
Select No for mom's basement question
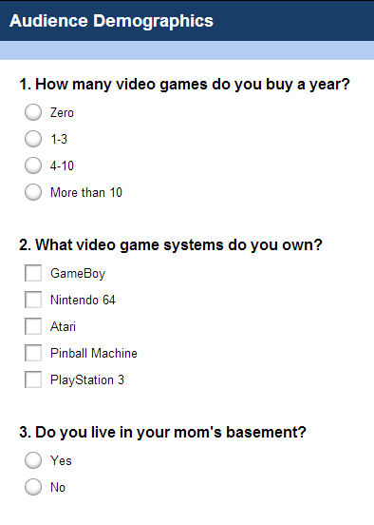point(33,487)
